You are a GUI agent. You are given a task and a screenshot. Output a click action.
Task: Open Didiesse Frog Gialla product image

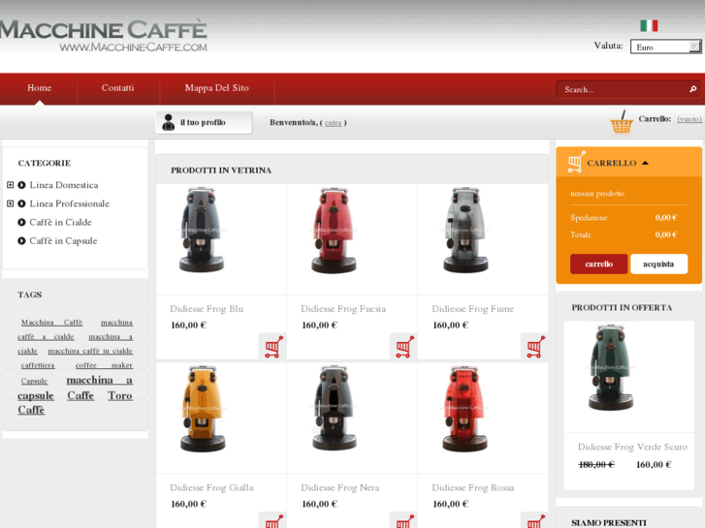pos(203,408)
